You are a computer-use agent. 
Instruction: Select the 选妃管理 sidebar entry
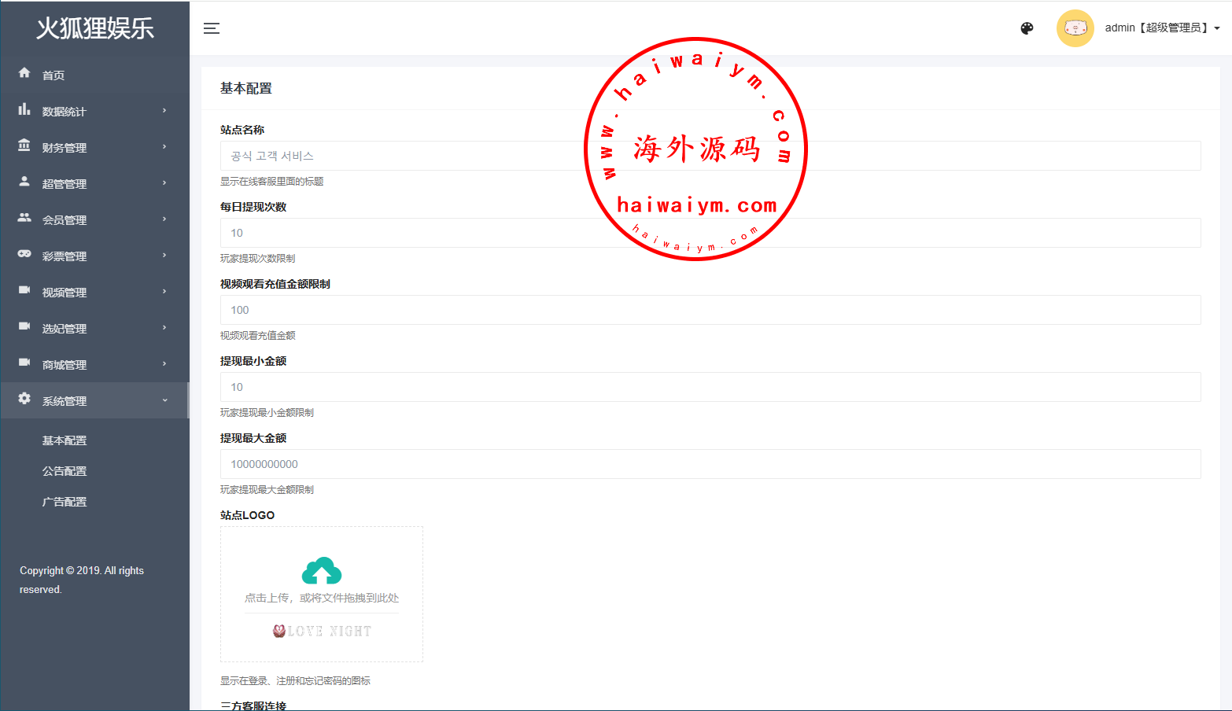(94, 328)
